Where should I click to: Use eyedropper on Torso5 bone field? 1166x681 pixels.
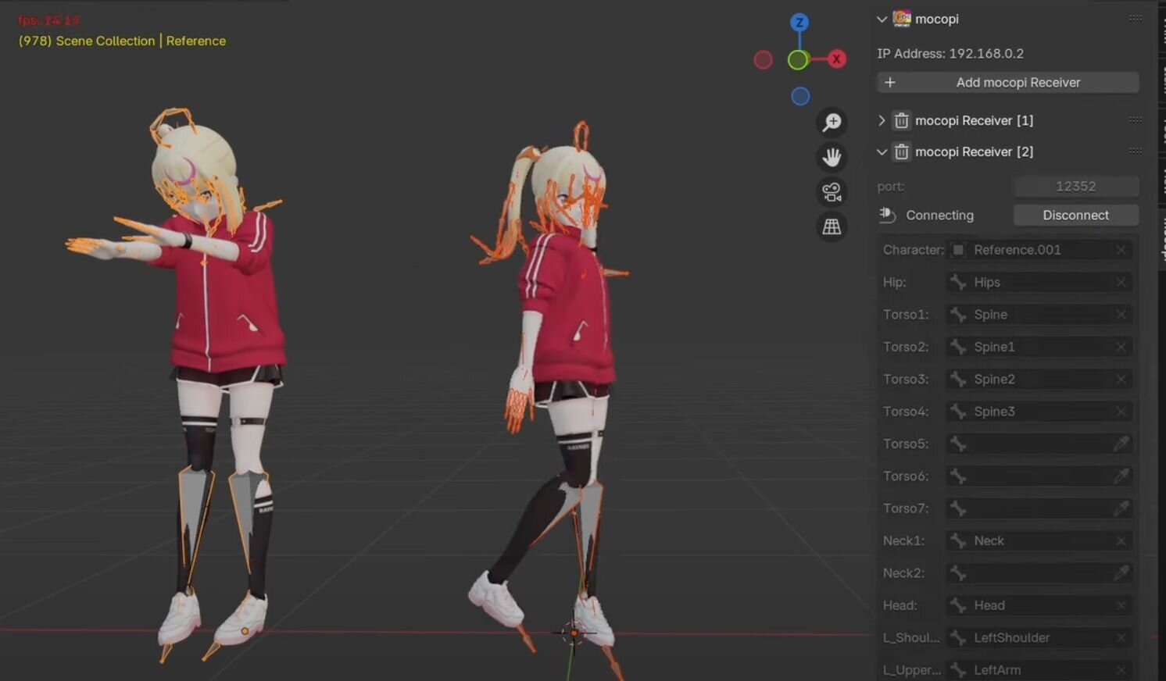click(1121, 444)
